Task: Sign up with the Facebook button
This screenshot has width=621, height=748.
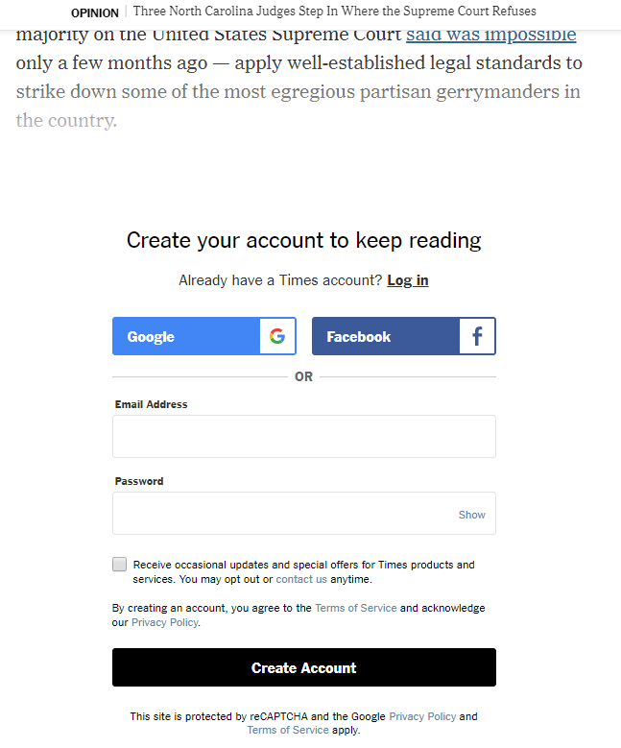Action: [x=404, y=336]
